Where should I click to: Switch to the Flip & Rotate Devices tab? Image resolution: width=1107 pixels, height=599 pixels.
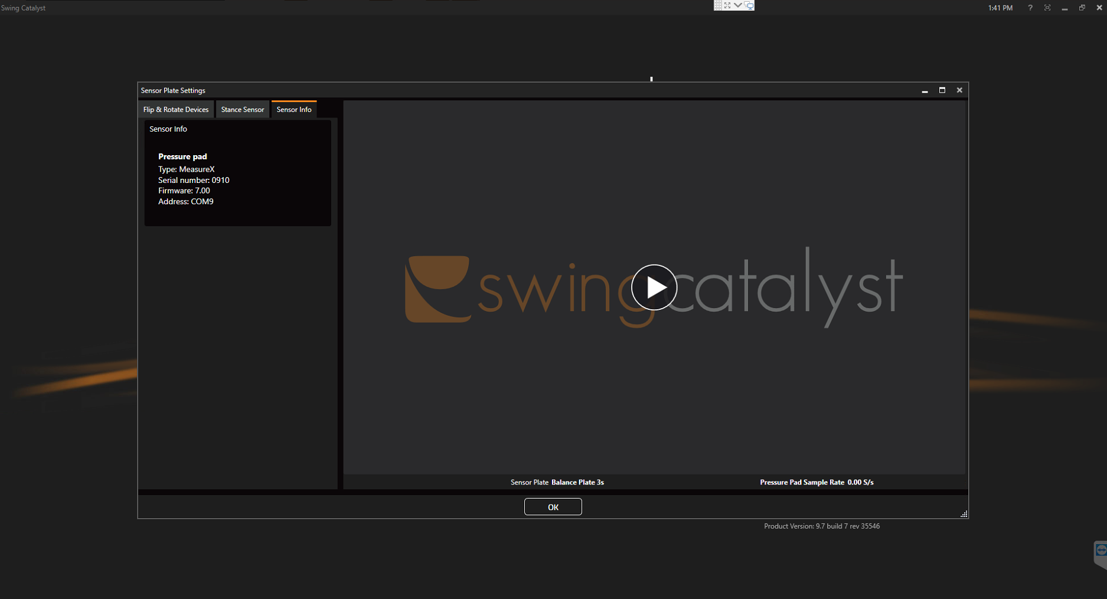pyautogui.click(x=176, y=110)
